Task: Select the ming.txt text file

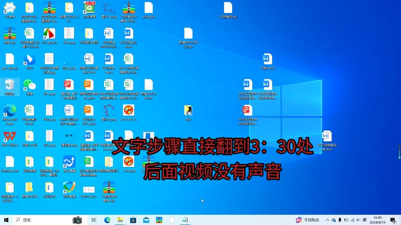Action: tap(148, 10)
